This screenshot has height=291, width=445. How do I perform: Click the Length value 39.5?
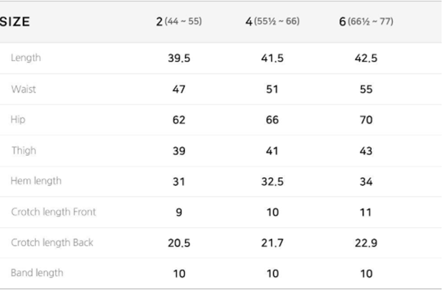click(179, 58)
